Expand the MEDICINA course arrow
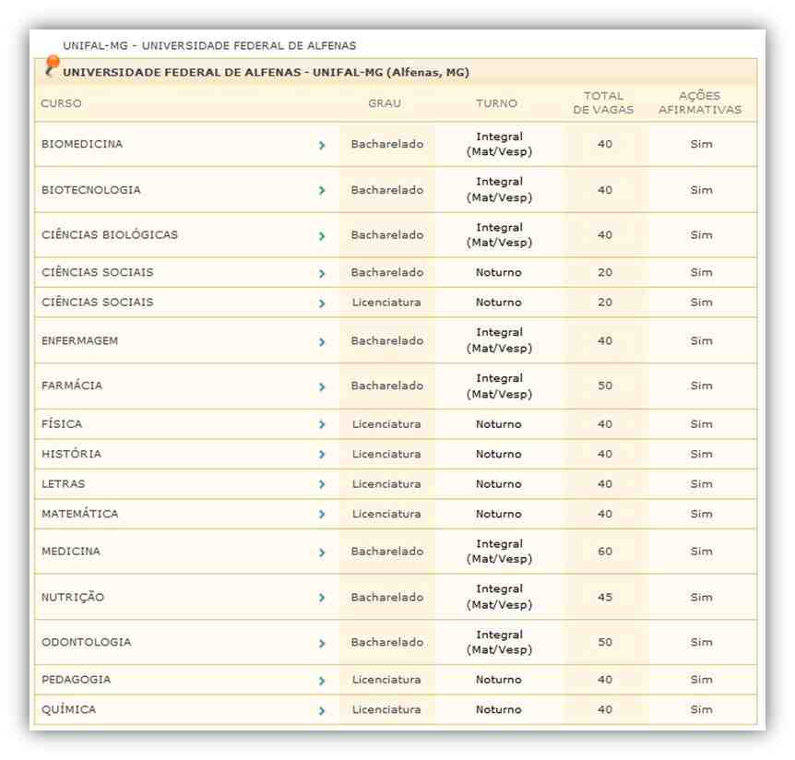 click(322, 552)
